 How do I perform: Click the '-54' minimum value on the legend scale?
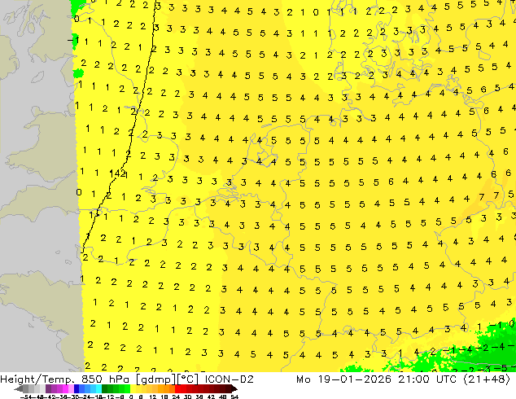tap(26, 397)
